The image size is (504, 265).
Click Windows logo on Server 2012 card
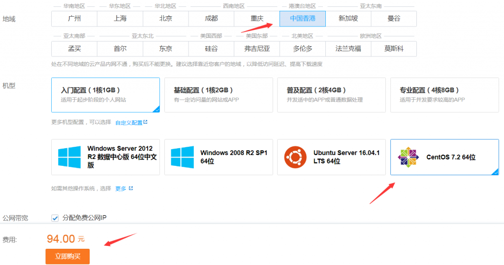point(69,157)
